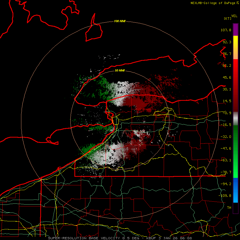
Task: Click the -16.5 scale value
Action: coord(226,125)
